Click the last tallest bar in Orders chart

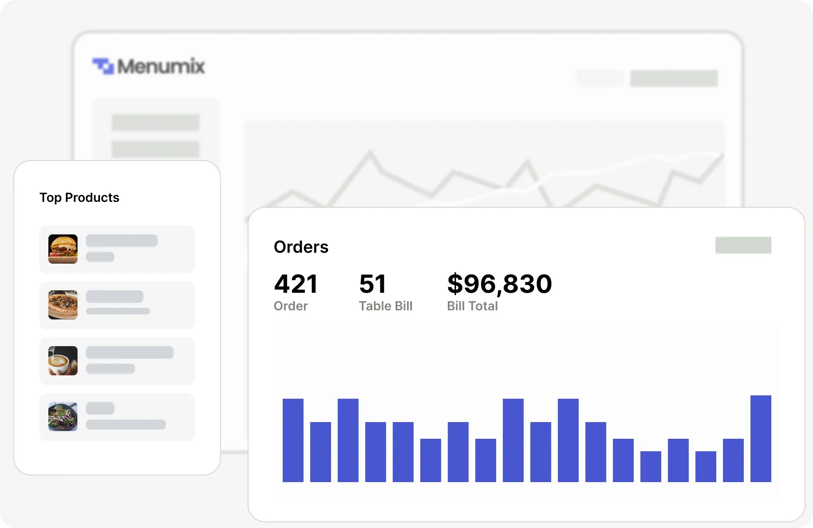[x=760, y=438]
